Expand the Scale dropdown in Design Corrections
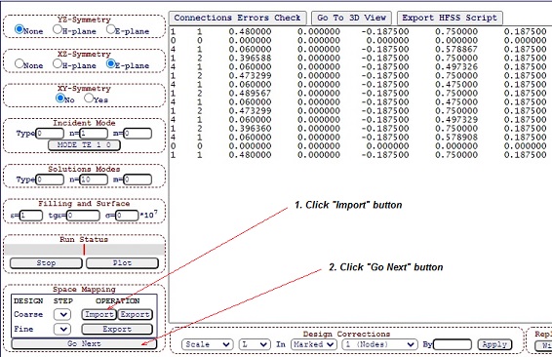The height and width of the screenshot is (357, 552). pyautogui.click(x=207, y=344)
